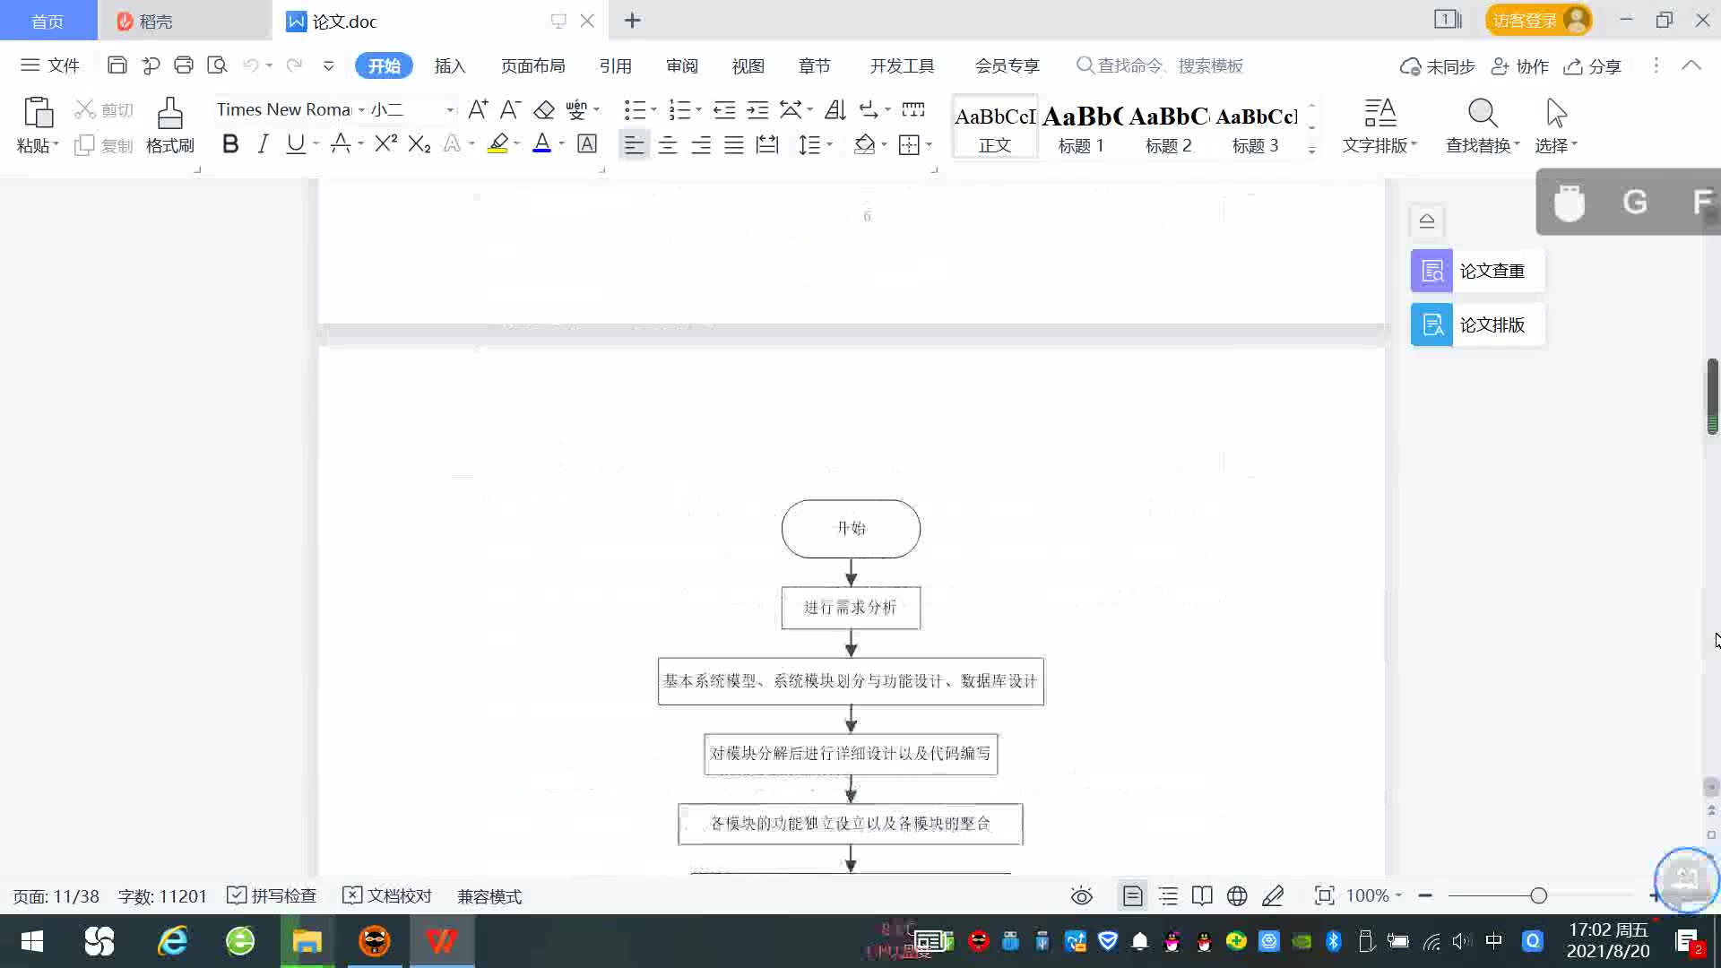
Task: Switch to the 页面布局 tab
Action: 532,65
